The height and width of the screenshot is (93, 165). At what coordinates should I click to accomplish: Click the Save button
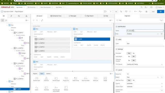(153, 11)
